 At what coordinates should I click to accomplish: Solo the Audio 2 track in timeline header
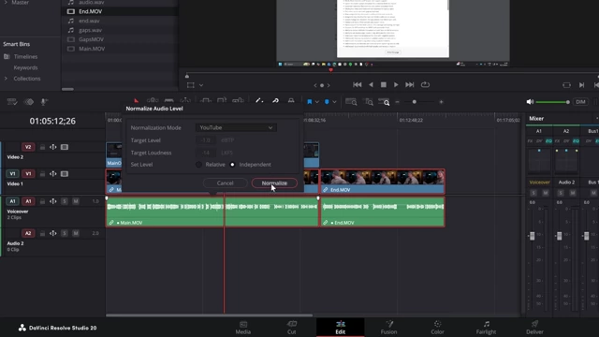click(65, 233)
